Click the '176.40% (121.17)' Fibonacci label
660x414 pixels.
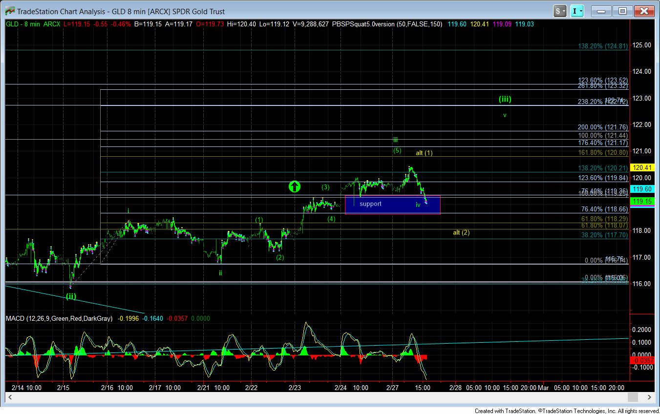(x=602, y=143)
